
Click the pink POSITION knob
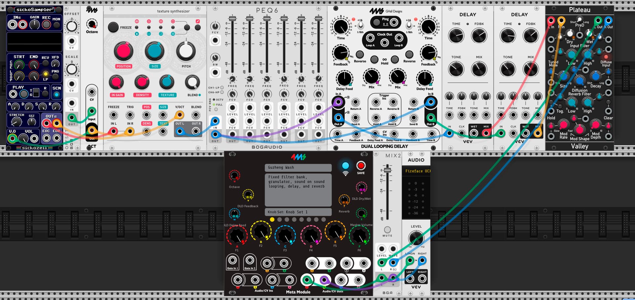[x=123, y=51]
